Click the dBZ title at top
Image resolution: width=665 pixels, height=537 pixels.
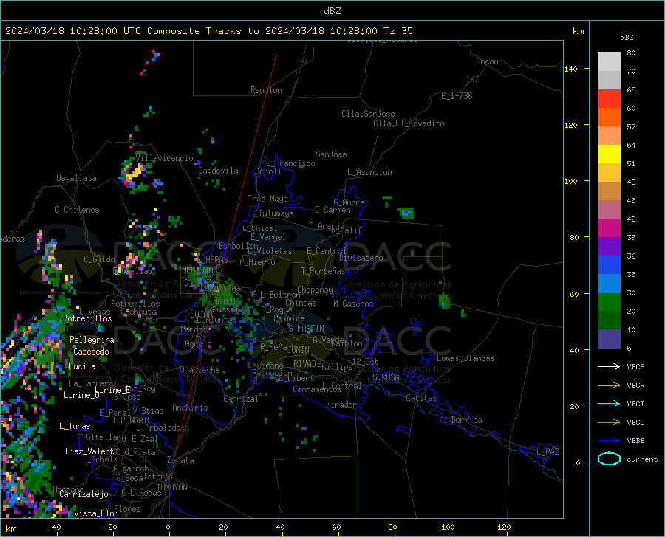332,11
